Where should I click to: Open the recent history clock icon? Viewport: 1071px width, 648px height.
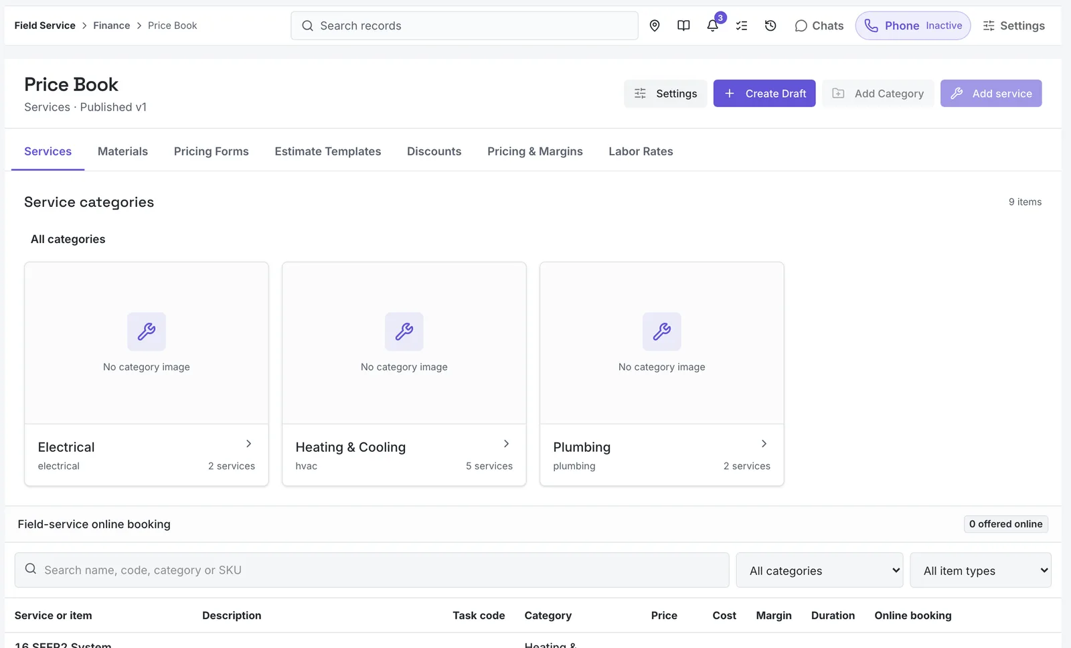tap(770, 25)
